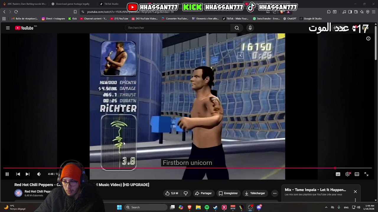Show hidden system tray icons
The height and width of the screenshot is (212, 378).
(326, 207)
